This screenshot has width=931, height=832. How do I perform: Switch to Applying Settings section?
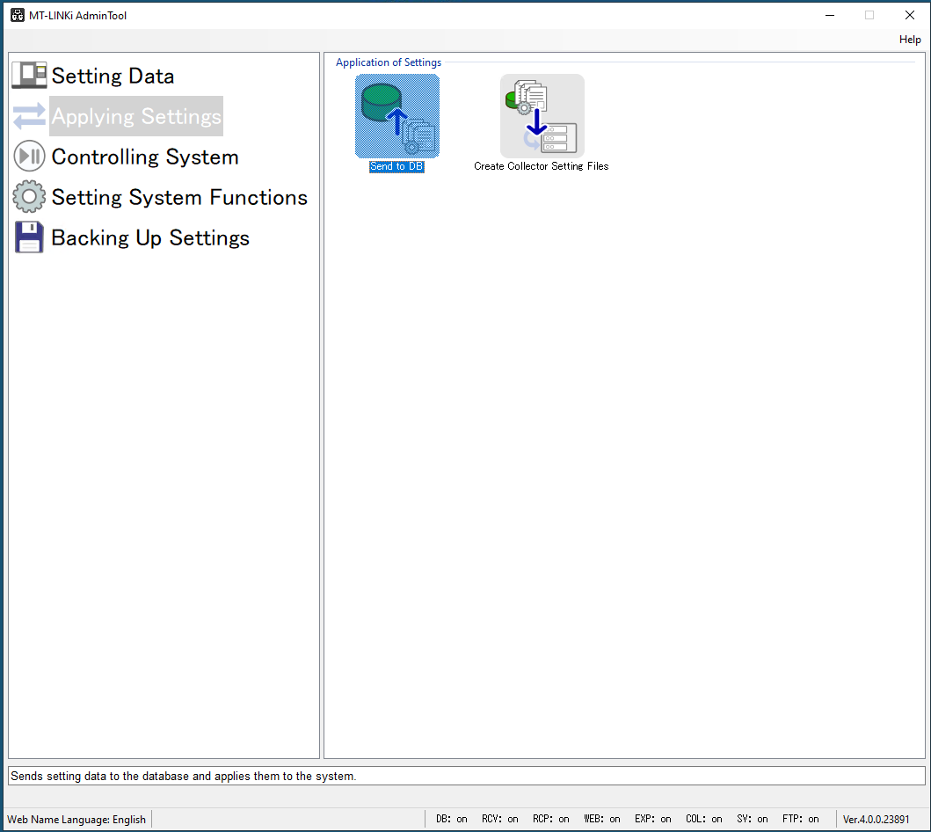(x=136, y=116)
